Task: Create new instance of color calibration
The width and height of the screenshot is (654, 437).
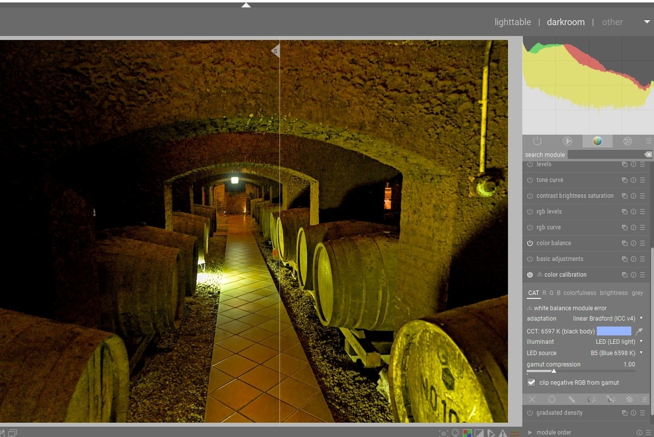Action: 625,275
